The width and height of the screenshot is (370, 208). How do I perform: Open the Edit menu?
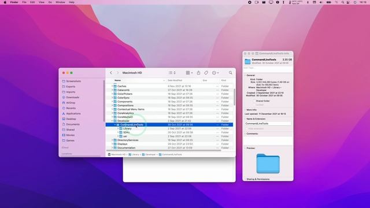[x=32, y=2]
